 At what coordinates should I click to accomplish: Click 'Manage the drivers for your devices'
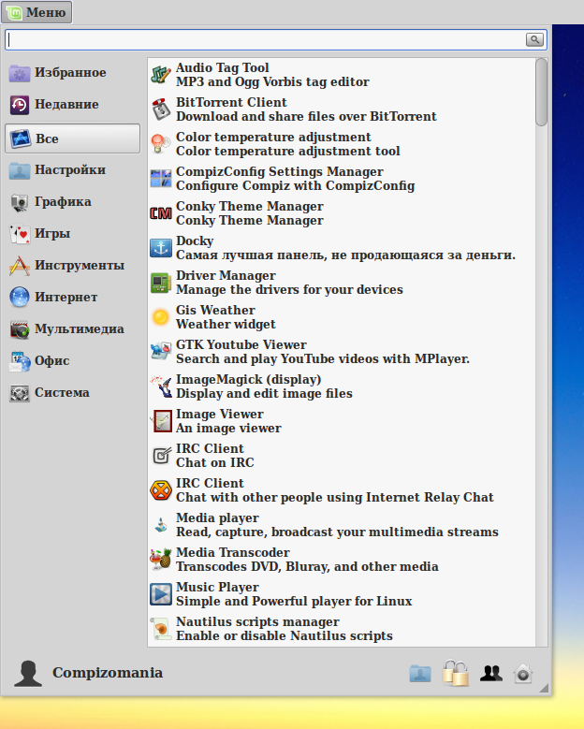pos(289,290)
